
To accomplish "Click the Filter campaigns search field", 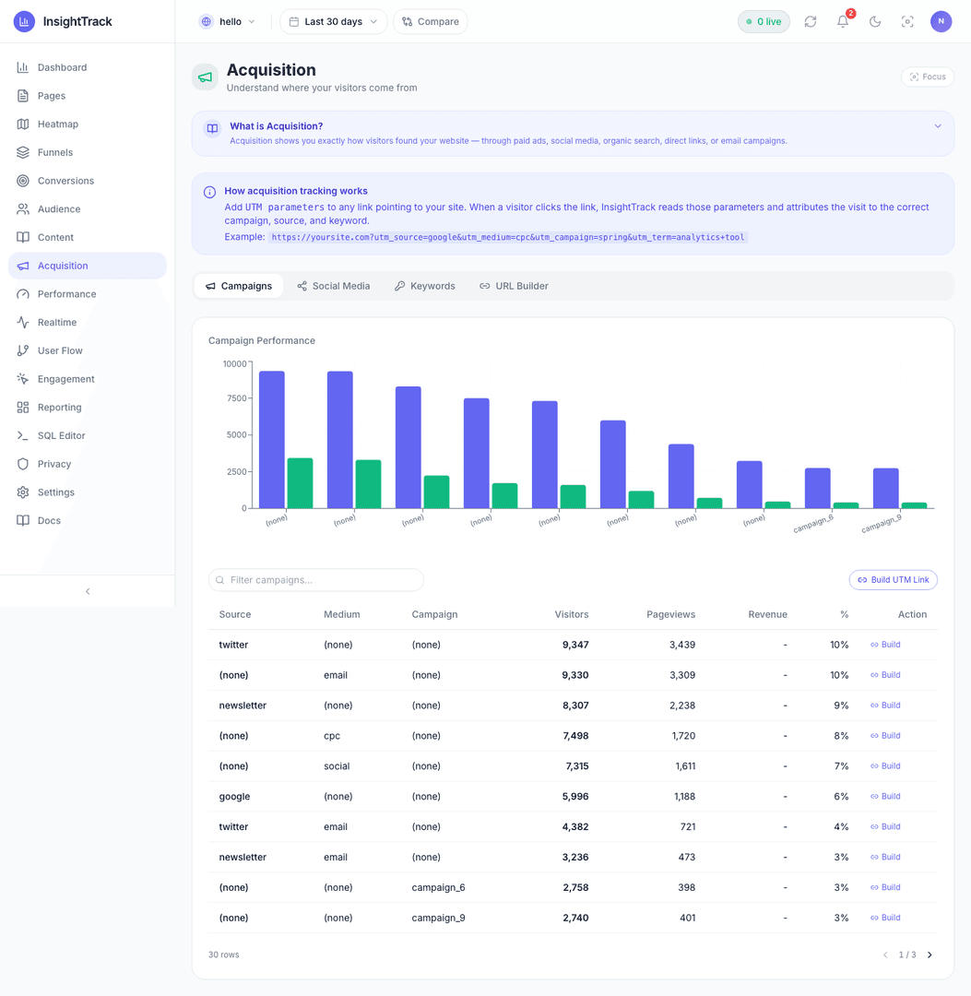I will (316, 580).
